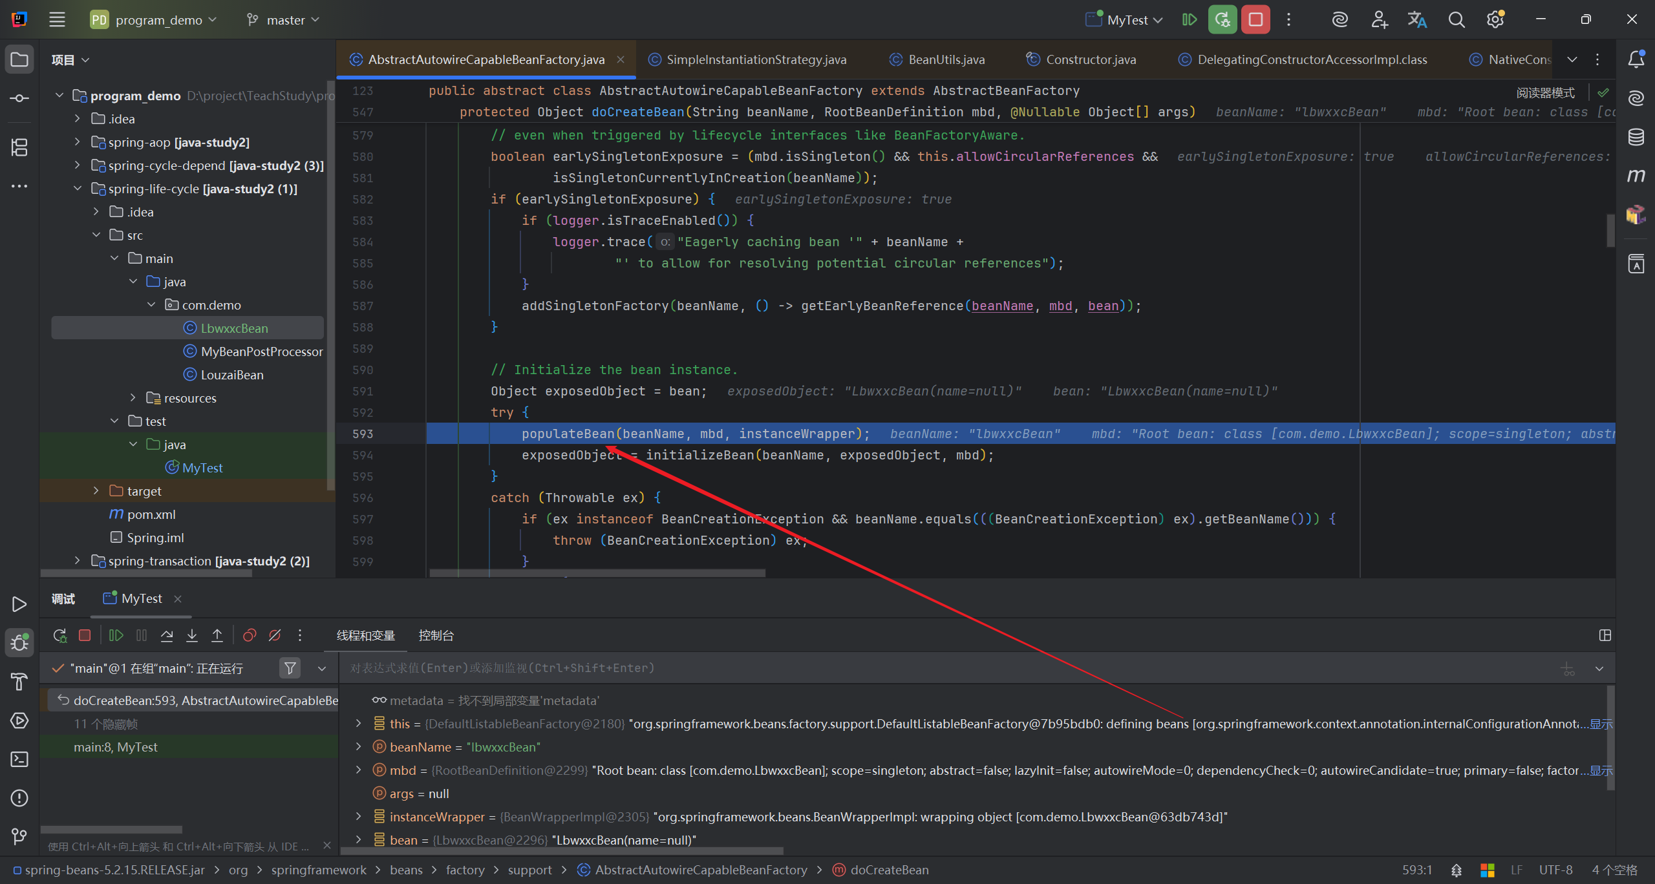The image size is (1655, 884).
Task: Open the BeanUtils.java editor tab
Action: [x=946, y=59]
